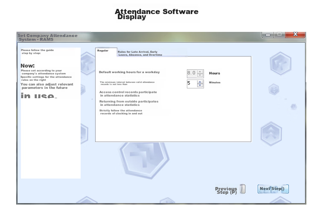Decrease minimum interval minutes with down arrow

click(200, 85)
